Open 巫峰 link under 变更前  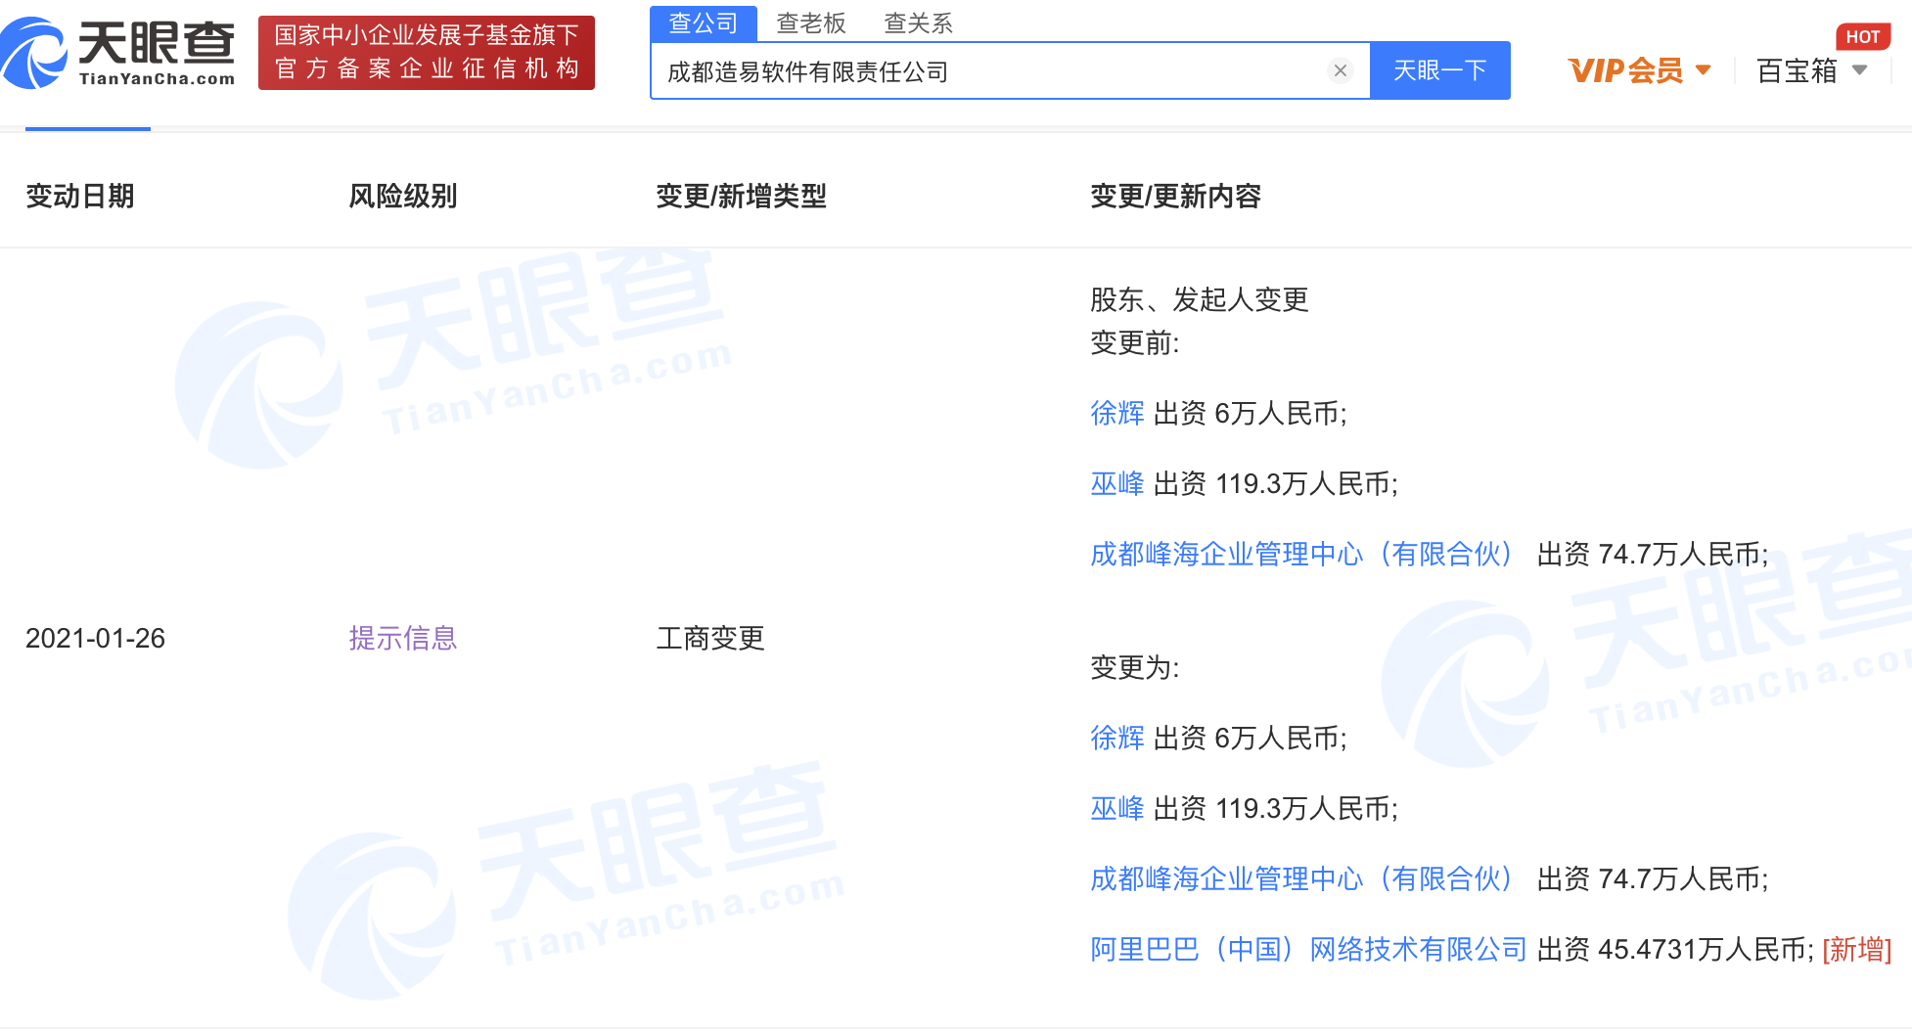pyautogui.click(x=1117, y=483)
